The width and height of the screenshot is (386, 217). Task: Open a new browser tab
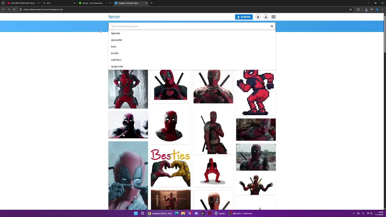(151, 3)
